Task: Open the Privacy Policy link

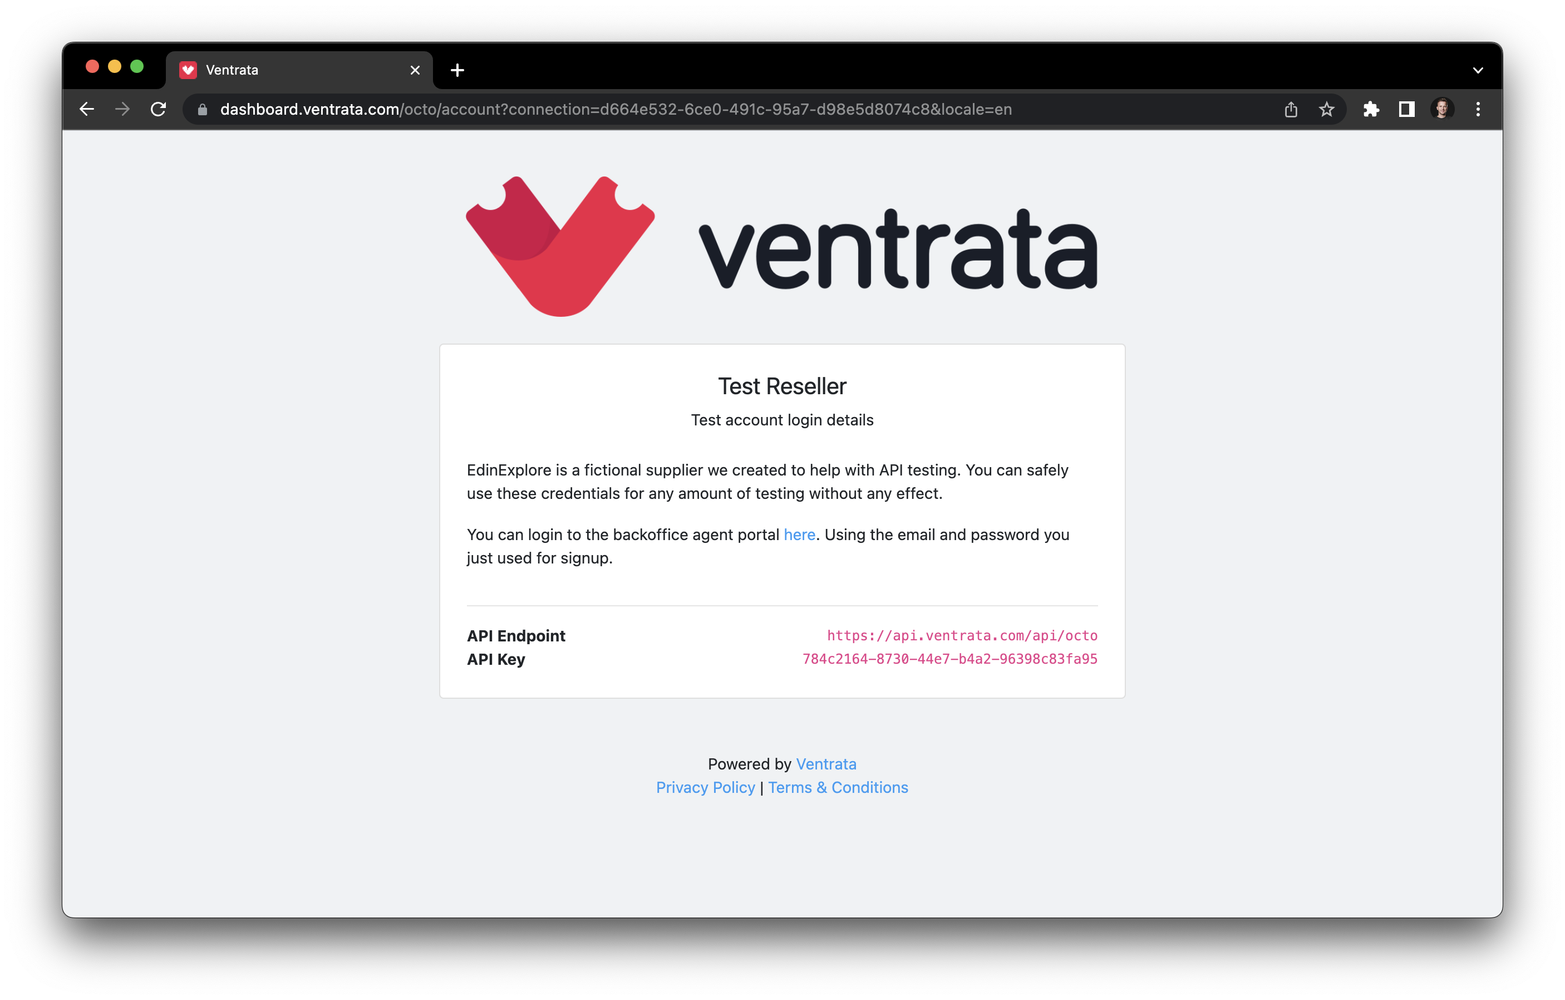Action: (705, 787)
